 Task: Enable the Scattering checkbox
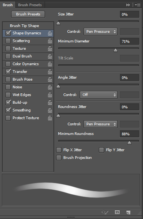point(8,41)
